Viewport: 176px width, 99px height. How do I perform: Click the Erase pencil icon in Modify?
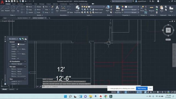(52, 7)
